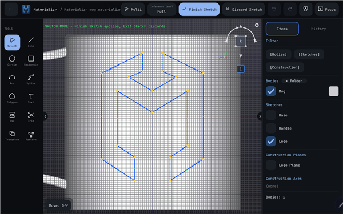
Task: Hide the Logo sketch
Action: pyautogui.click(x=271, y=142)
